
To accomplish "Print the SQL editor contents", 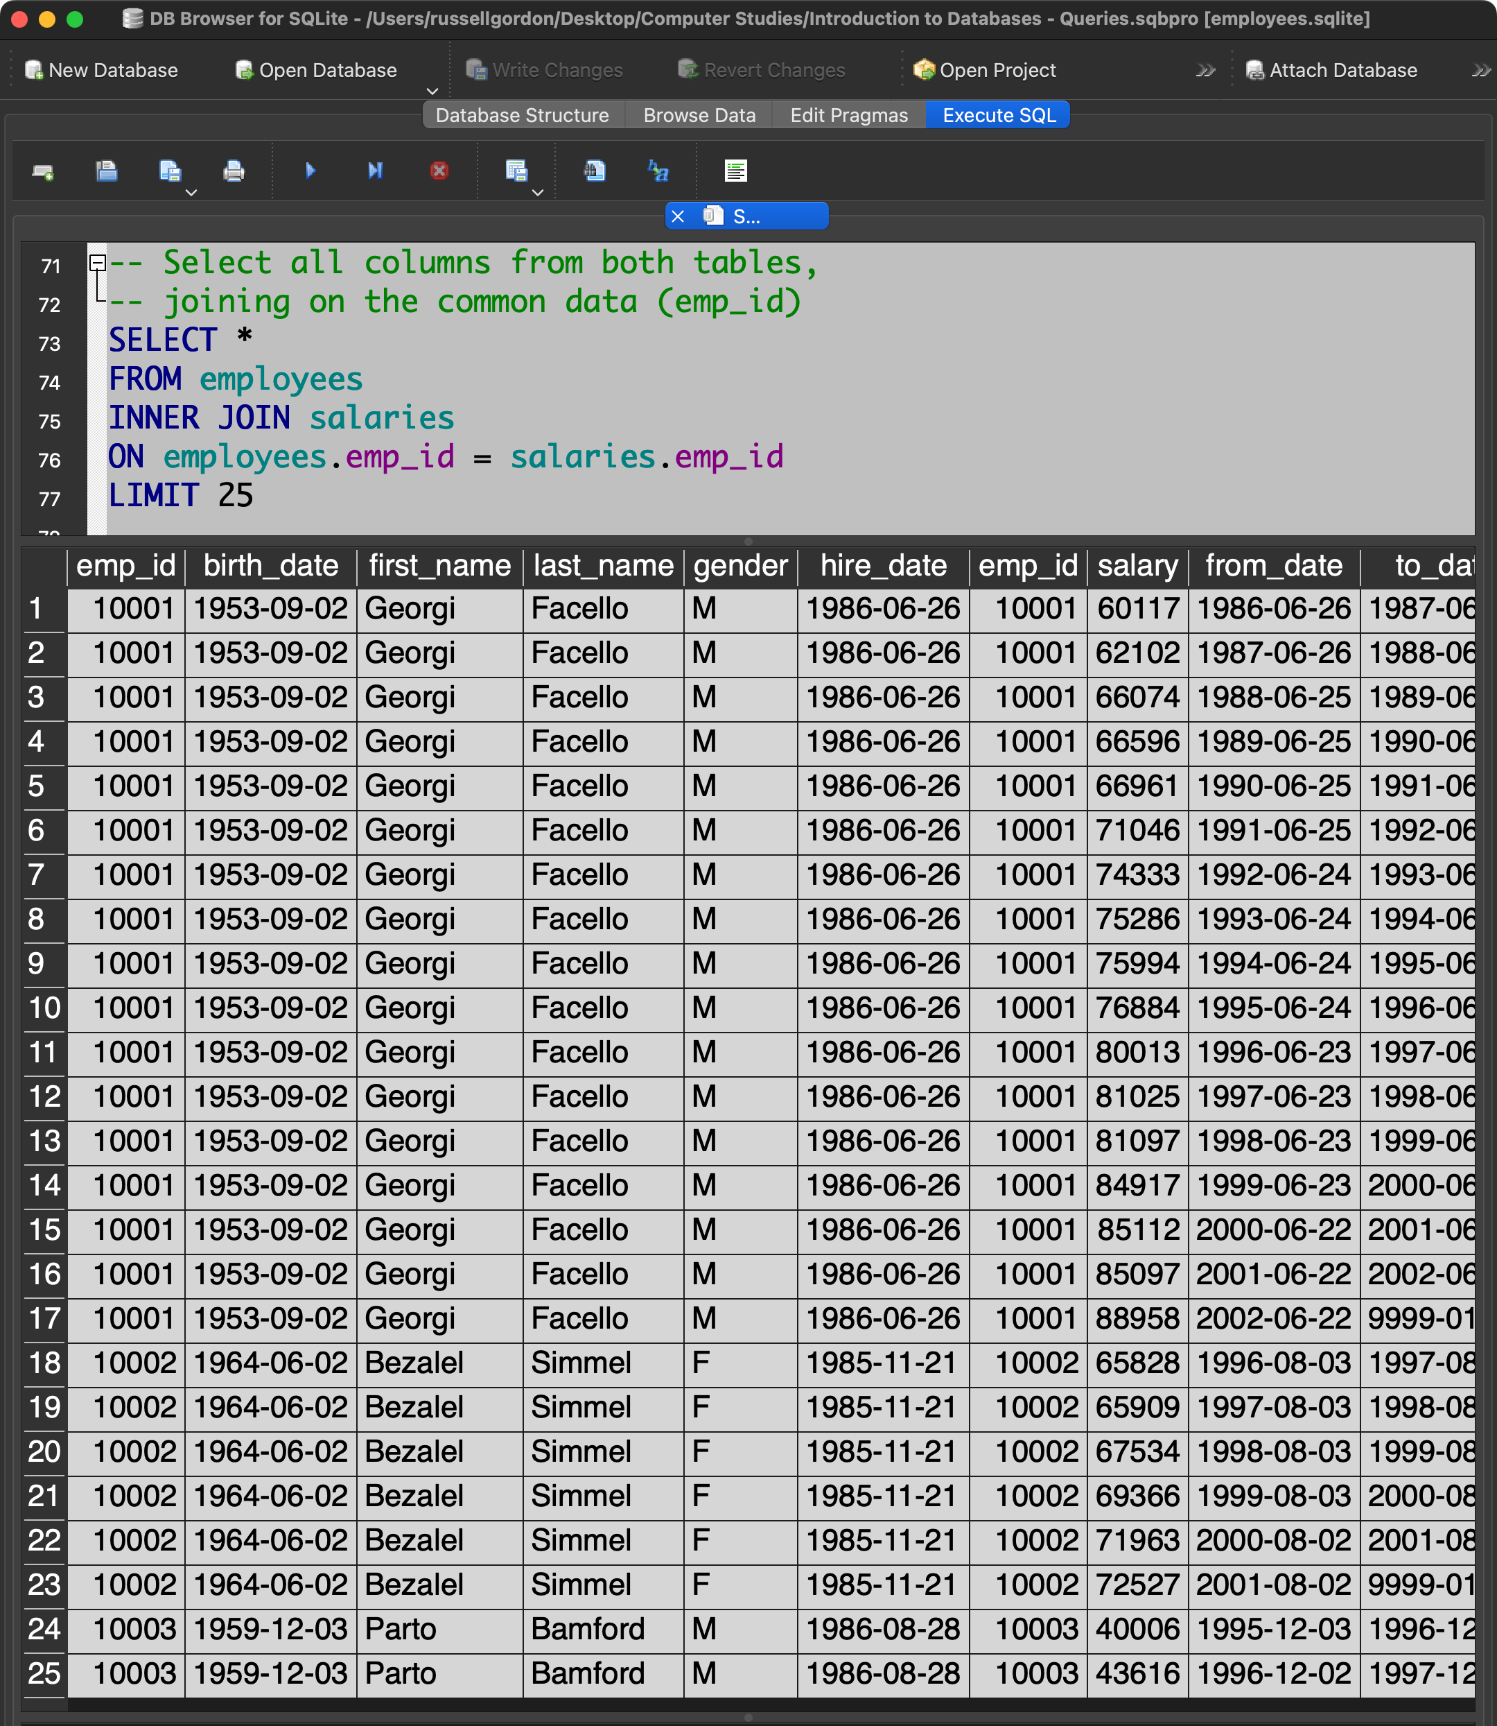I will coord(234,171).
